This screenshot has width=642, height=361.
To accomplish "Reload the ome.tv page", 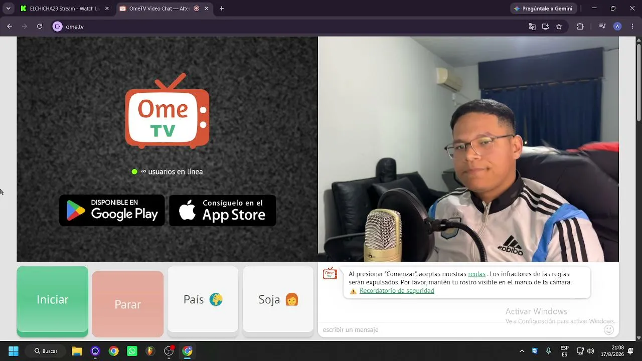I will pyautogui.click(x=40, y=27).
